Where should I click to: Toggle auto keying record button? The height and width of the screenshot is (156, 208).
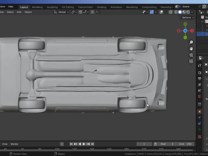point(62,144)
